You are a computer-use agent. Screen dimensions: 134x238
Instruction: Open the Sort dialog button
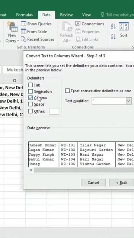tap(124, 30)
